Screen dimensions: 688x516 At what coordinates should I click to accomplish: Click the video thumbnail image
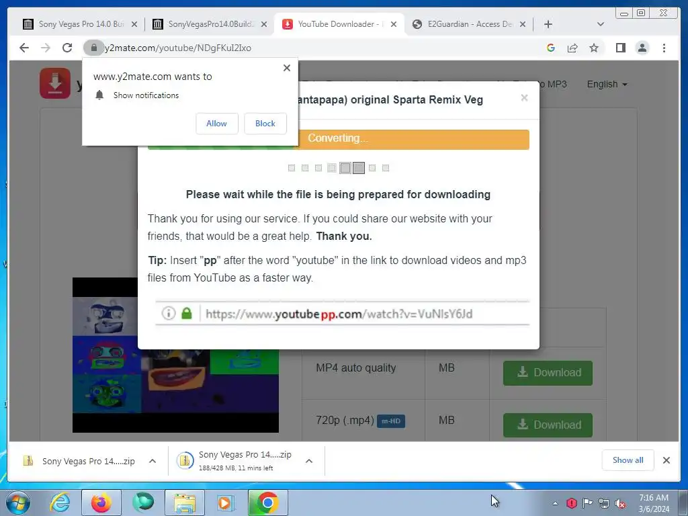click(x=175, y=355)
